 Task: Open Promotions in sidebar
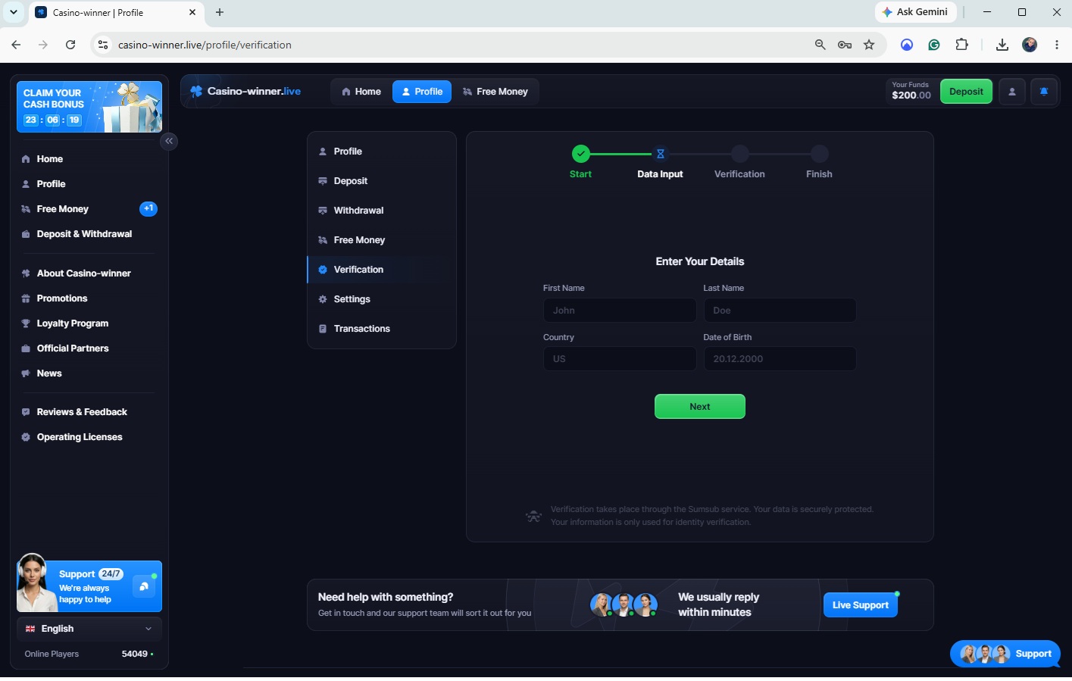point(61,298)
